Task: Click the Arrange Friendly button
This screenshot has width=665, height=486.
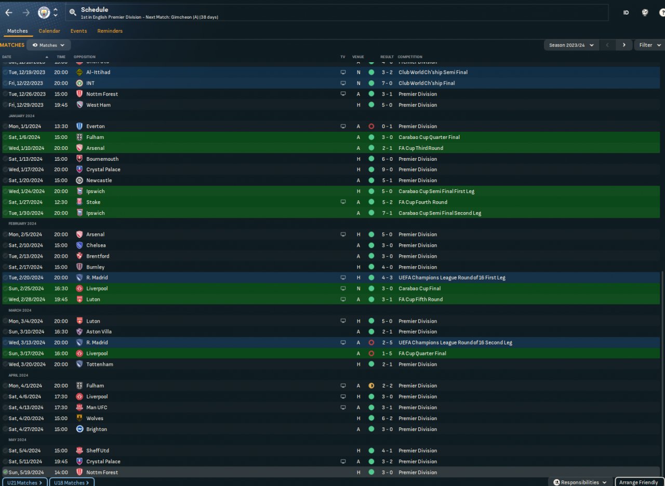Action: coord(640,482)
